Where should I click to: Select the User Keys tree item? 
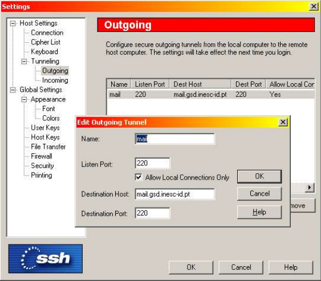click(x=45, y=128)
